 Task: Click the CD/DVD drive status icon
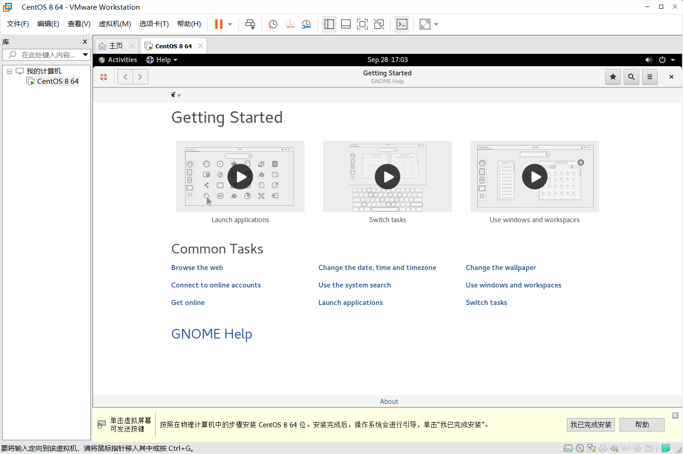click(x=580, y=448)
